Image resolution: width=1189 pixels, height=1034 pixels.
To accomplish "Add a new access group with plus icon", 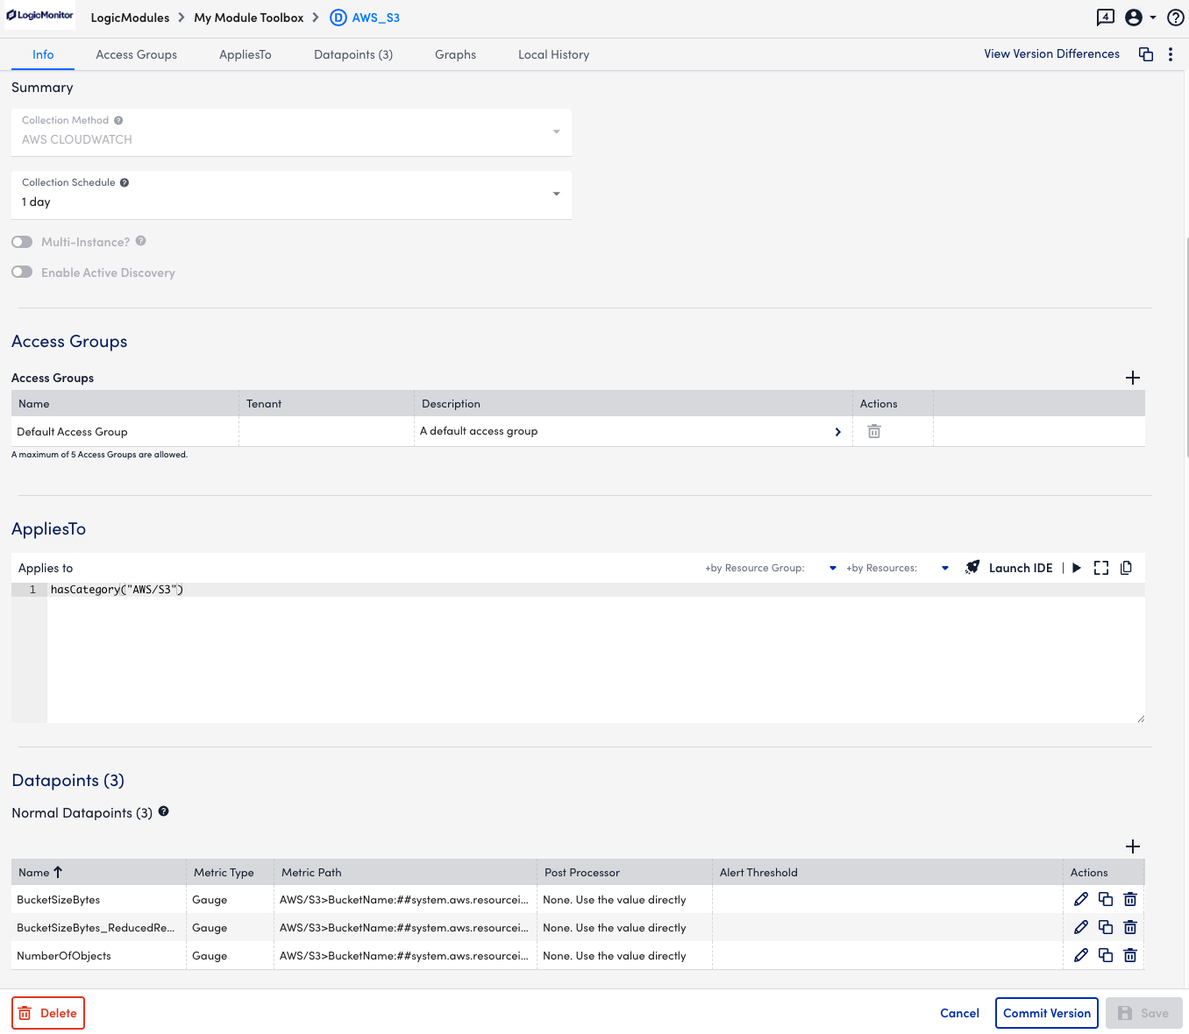I will pos(1133,378).
